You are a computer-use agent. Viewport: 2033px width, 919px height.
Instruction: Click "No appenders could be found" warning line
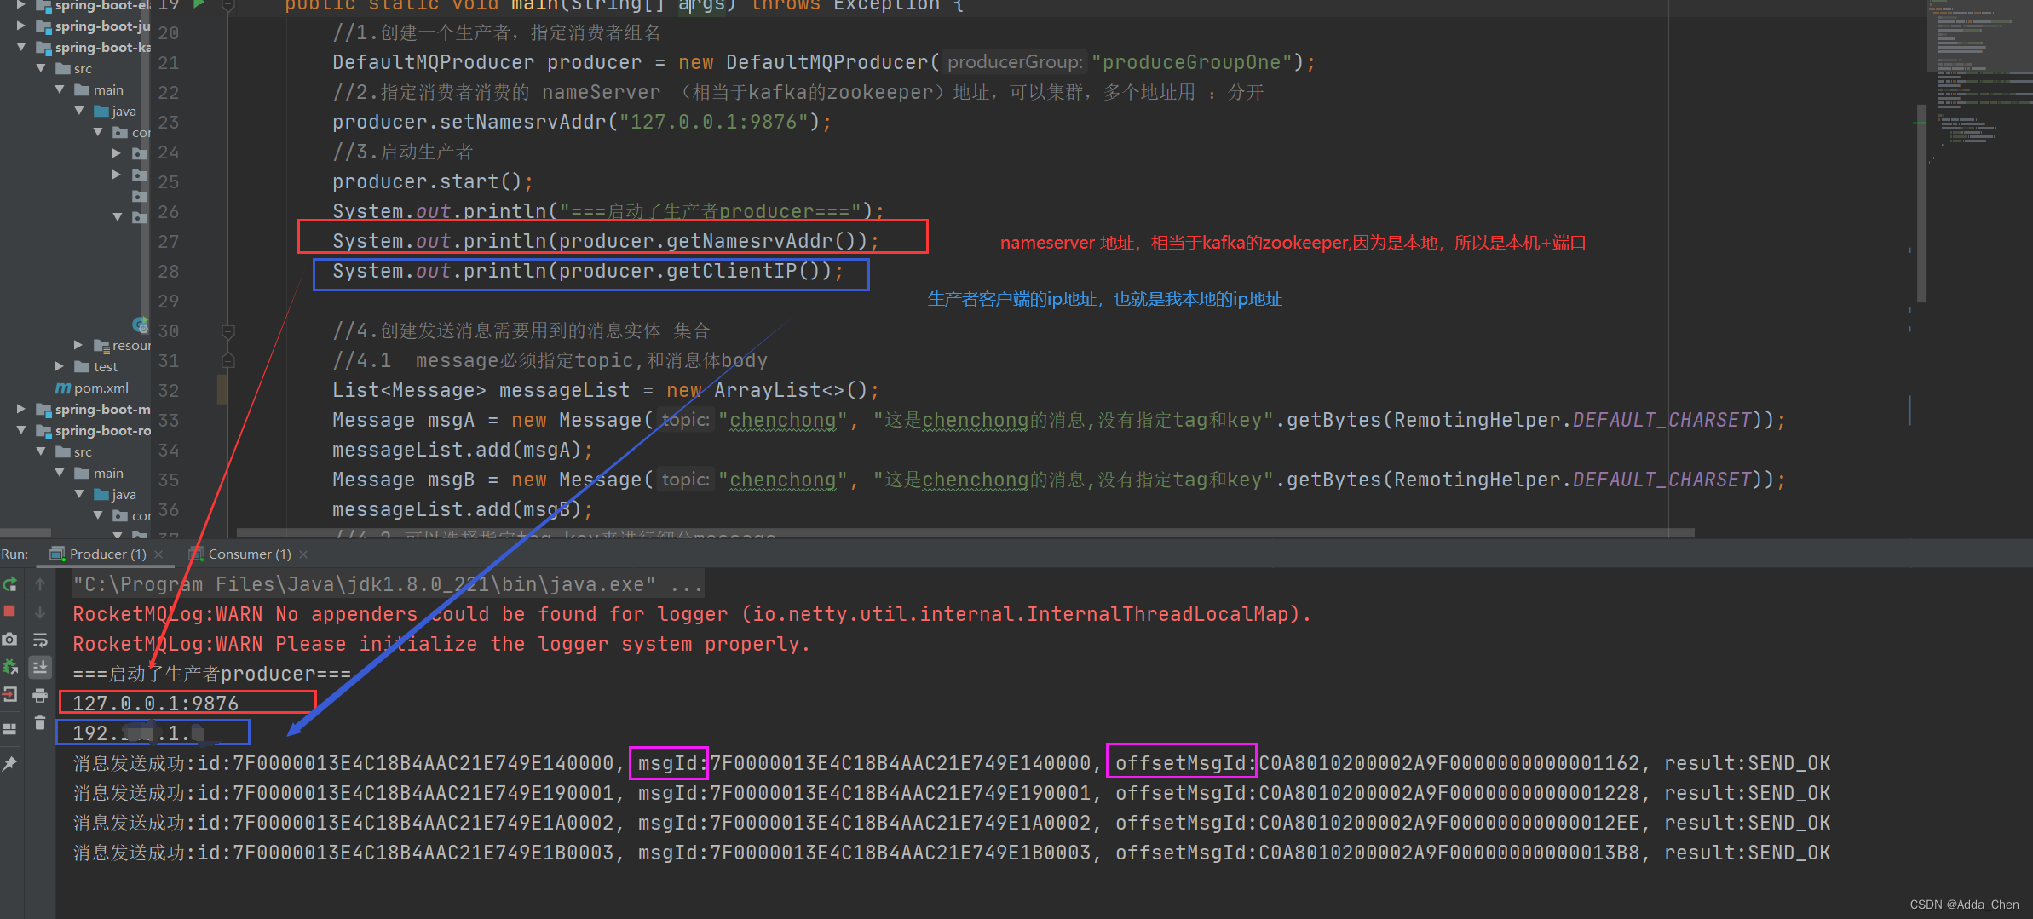point(692,614)
